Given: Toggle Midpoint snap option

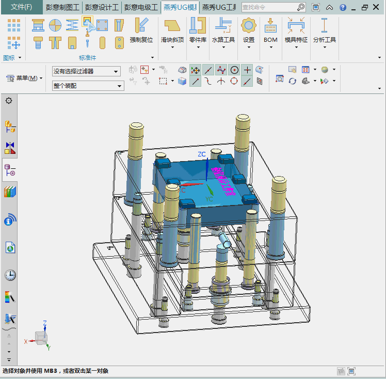Looking at the screenshot, I should point(208,70).
